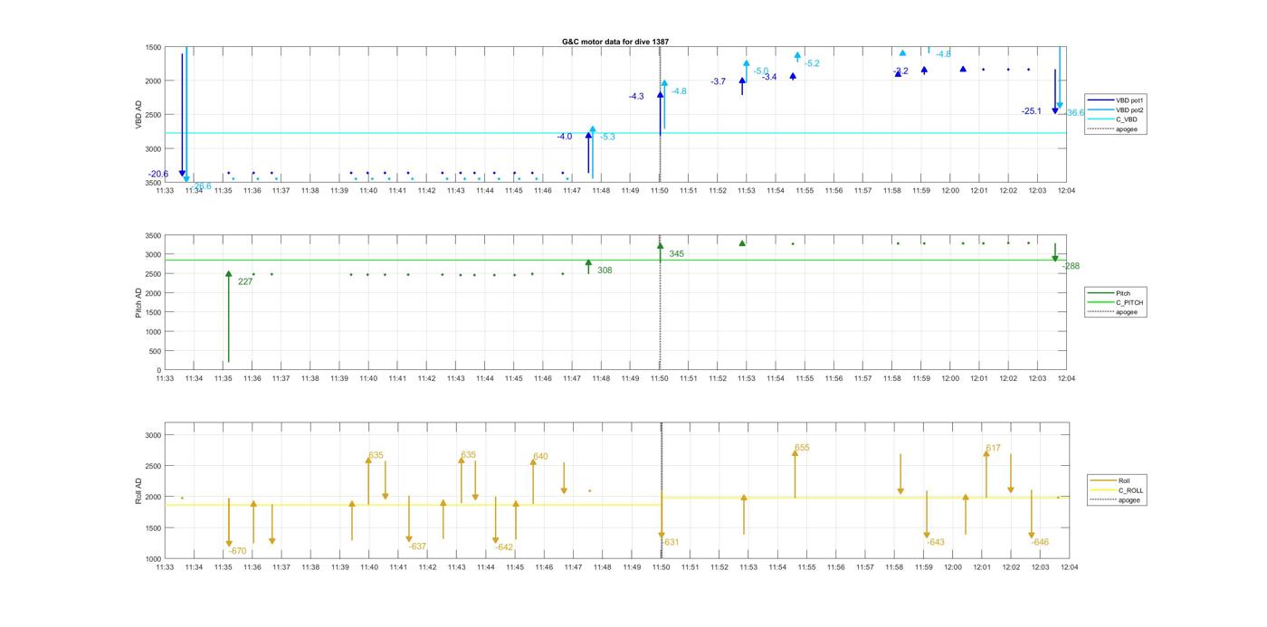1267x627 pixels.
Task: Click the -20.6 VBD data label
Action: [x=158, y=174]
